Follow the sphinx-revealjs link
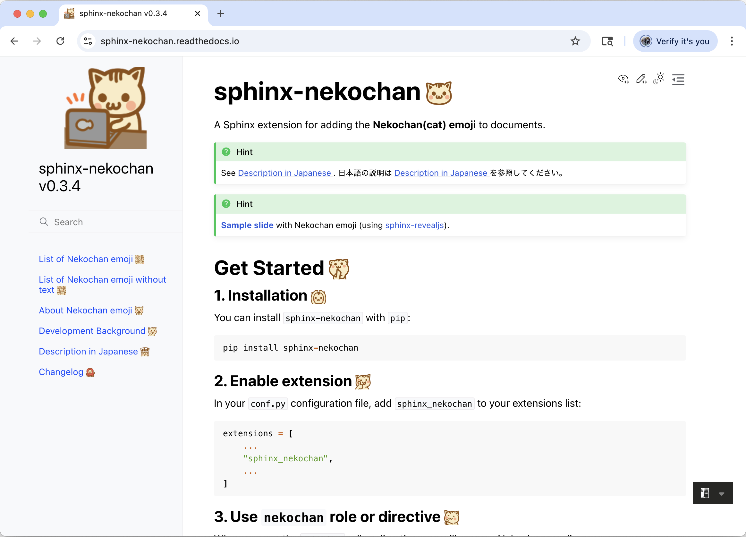746x537 pixels. tap(414, 225)
